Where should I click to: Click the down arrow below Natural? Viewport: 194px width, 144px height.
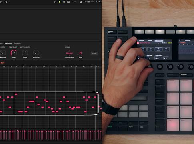point(69,55)
